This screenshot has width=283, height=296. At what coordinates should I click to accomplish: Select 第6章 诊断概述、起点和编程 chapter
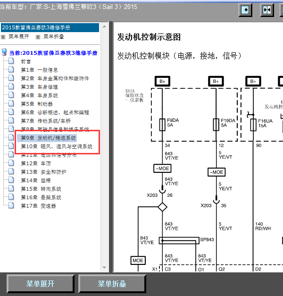point(55,112)
